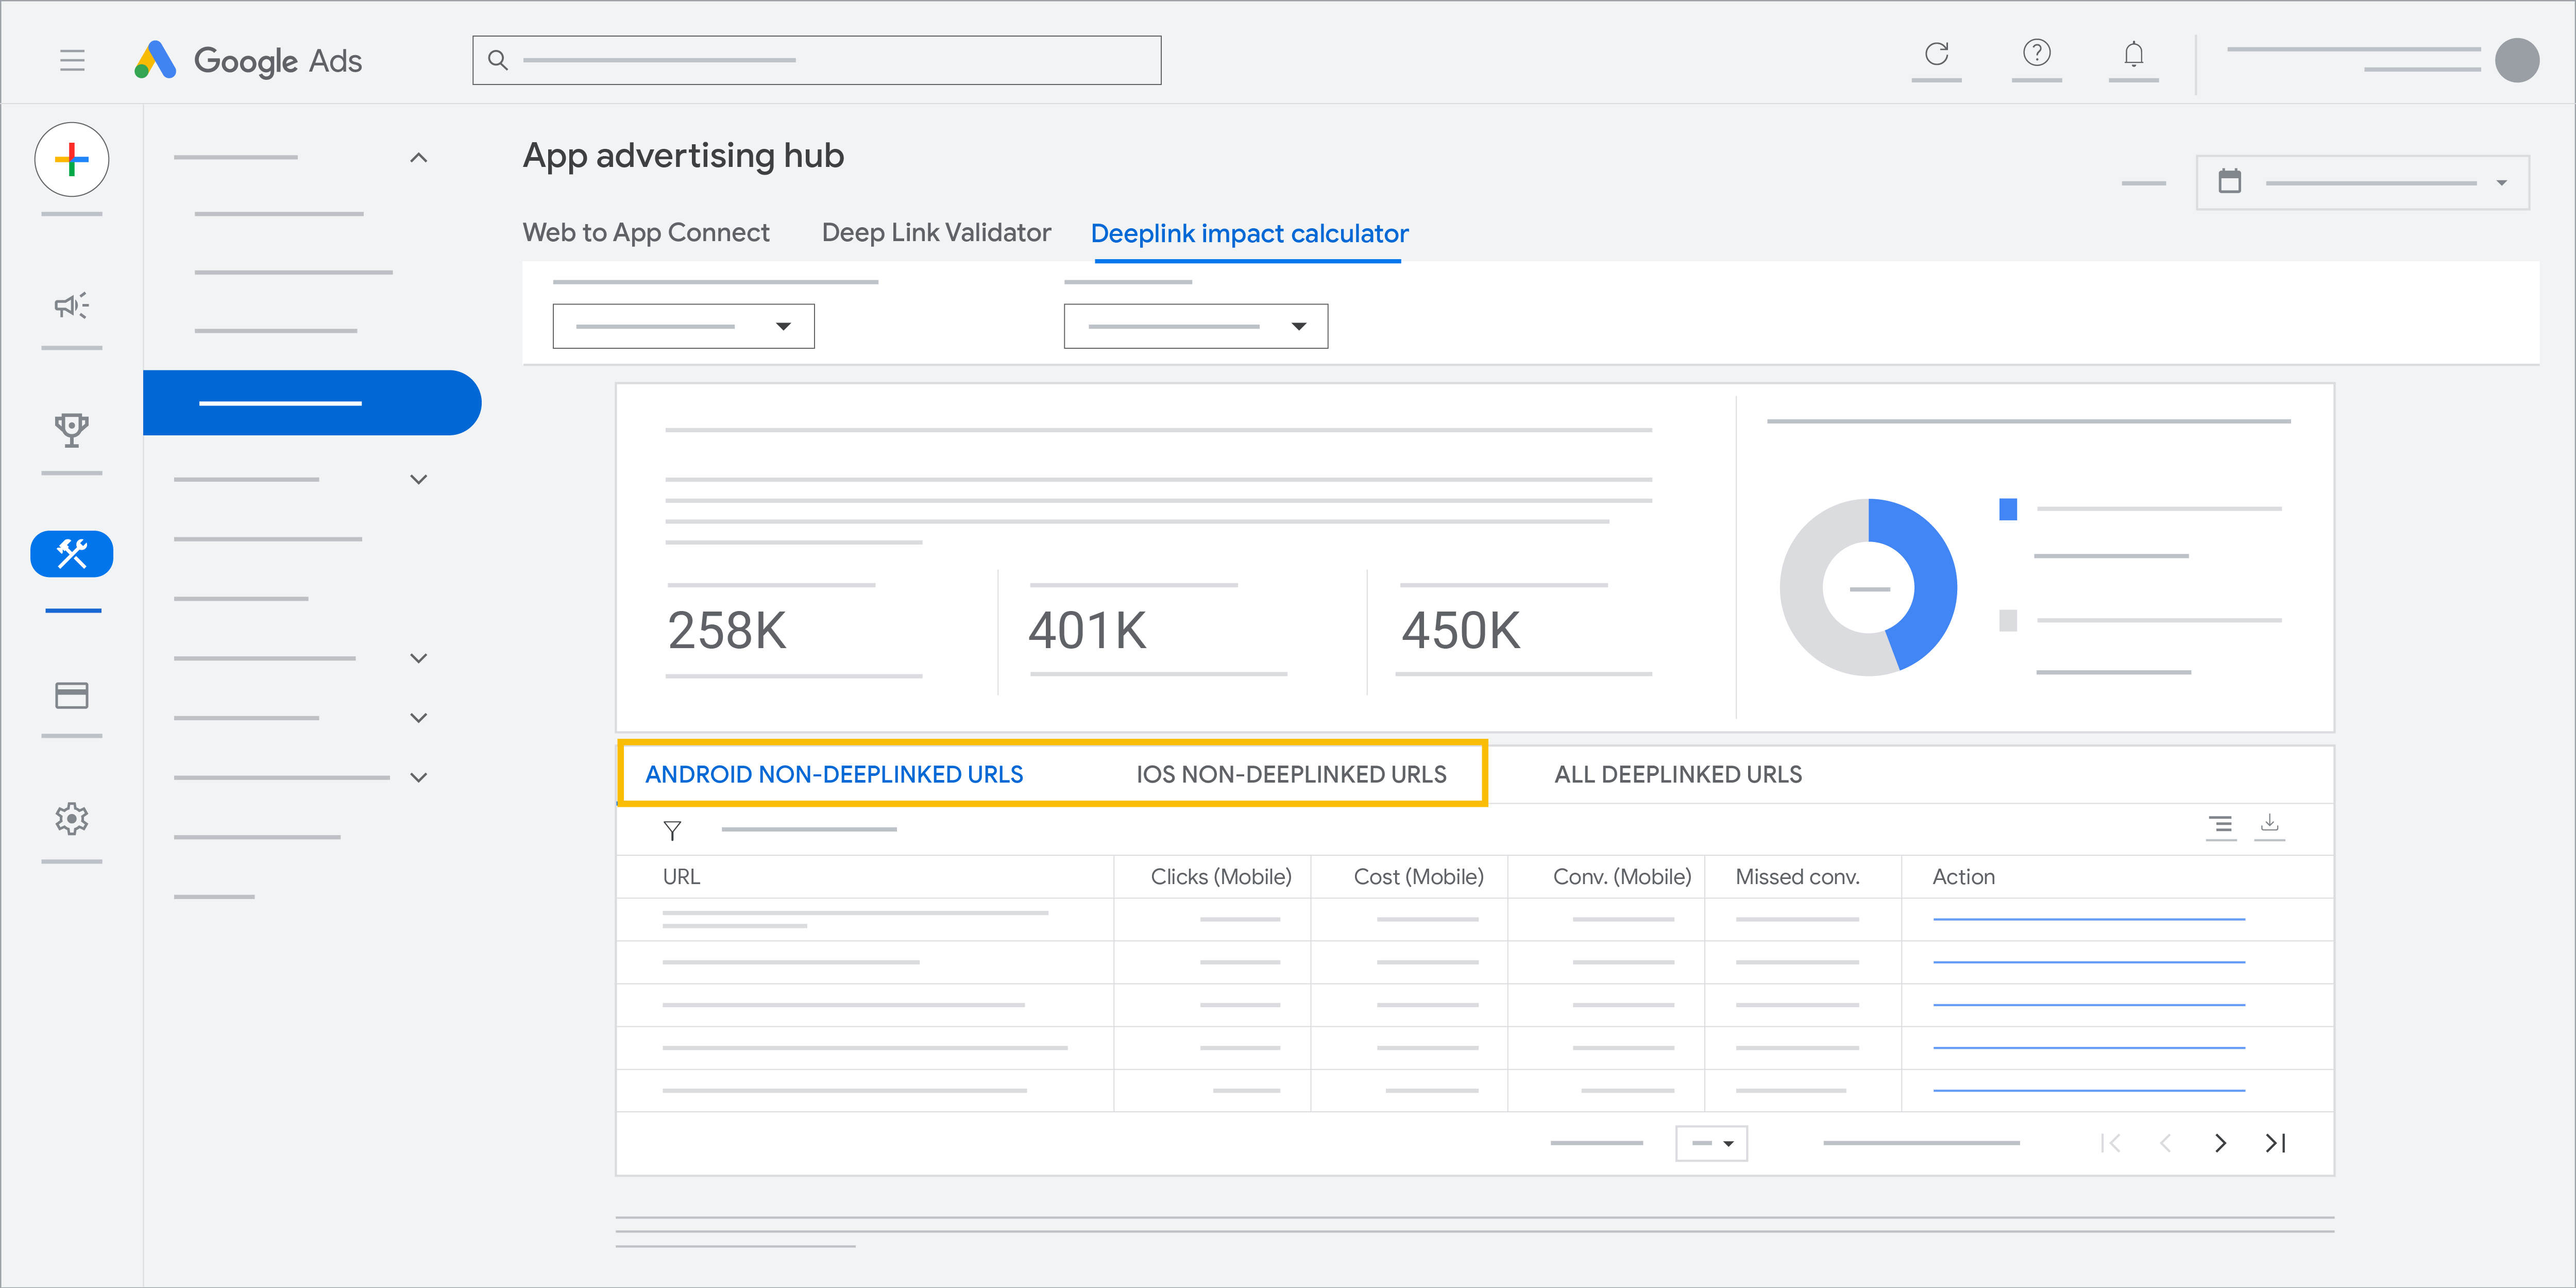Click the 401K metric value
Image resolution: width=2576 pixels, height=1288 pixels.
(x=1088, y=630)
